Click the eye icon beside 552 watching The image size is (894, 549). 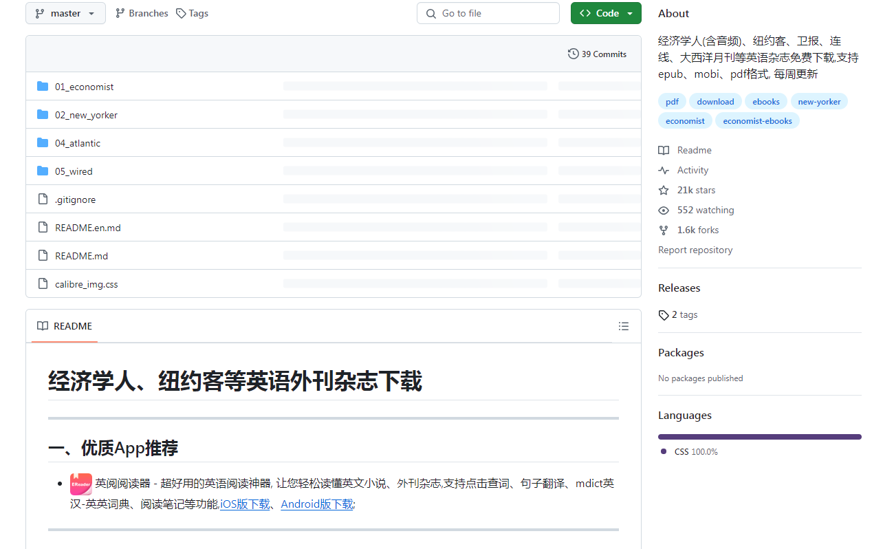(664, 210)
